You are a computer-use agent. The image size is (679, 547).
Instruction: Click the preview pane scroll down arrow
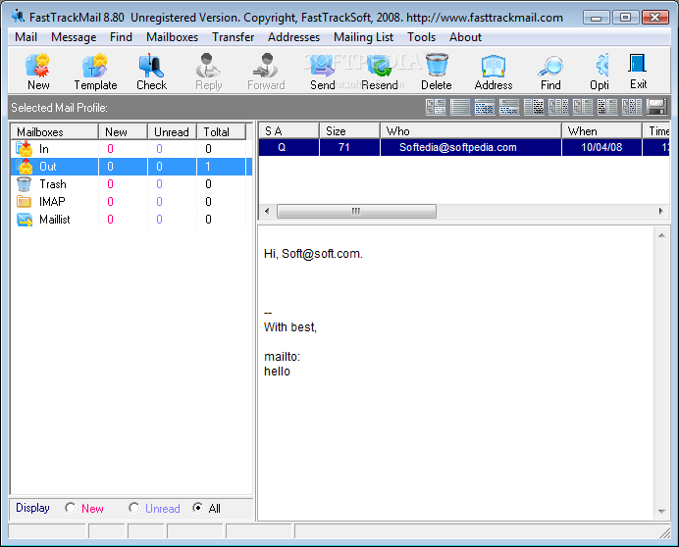point(661,511)
